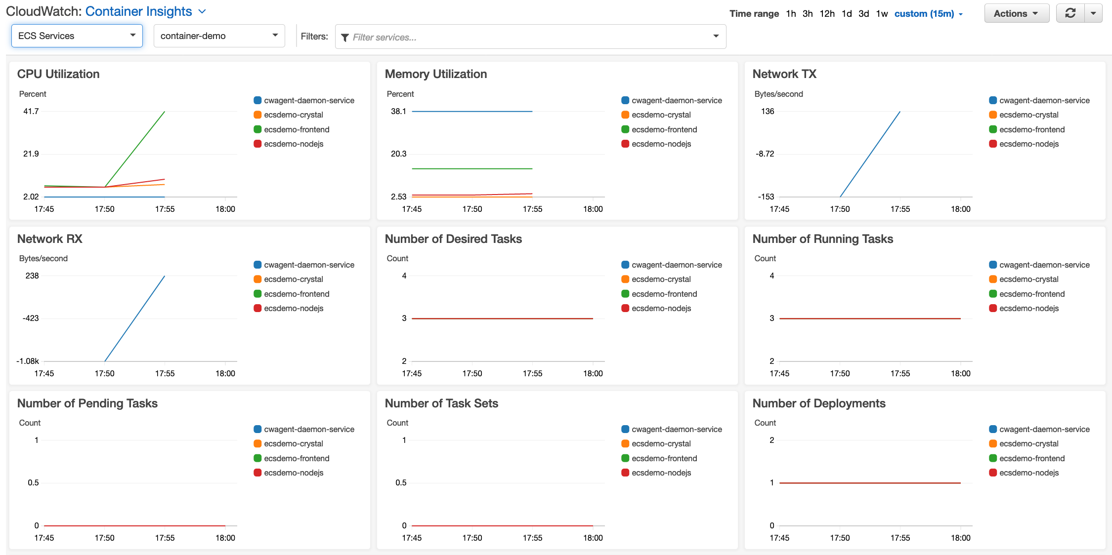Click ecsdemo-nodejs swatch in Desired Tasks legend
The height and width of the screenshot is (555, 1112).
pyautogui.click(x=625, y=308)
